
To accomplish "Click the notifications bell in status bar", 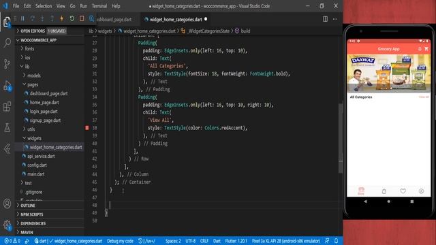I will [x=336, y=241].
